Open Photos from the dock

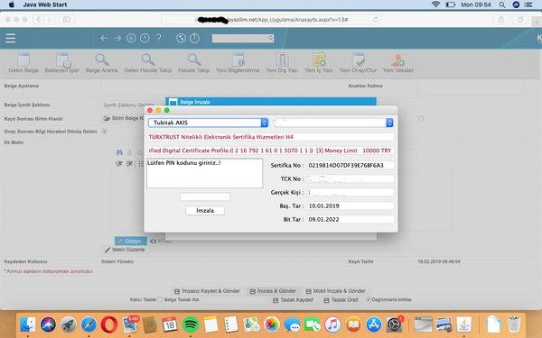click(272, 324)
